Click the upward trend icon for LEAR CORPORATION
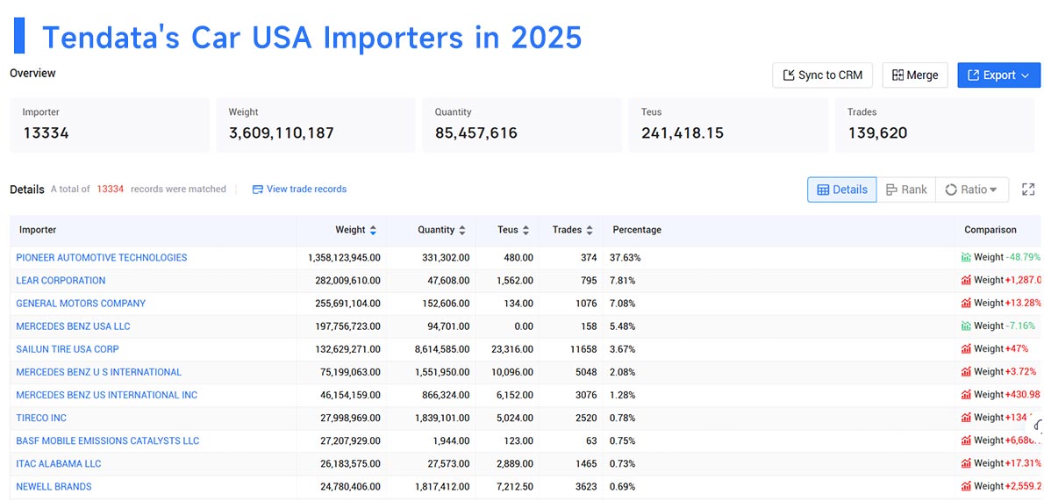Viewport: 1044px width, 501px height. coord(966,280)
